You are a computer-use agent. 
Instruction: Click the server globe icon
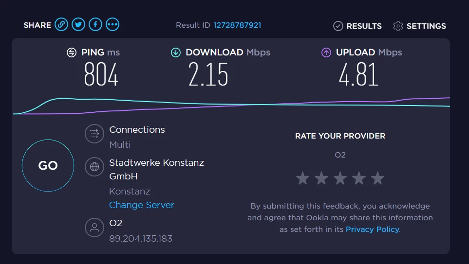coord(94,167)
